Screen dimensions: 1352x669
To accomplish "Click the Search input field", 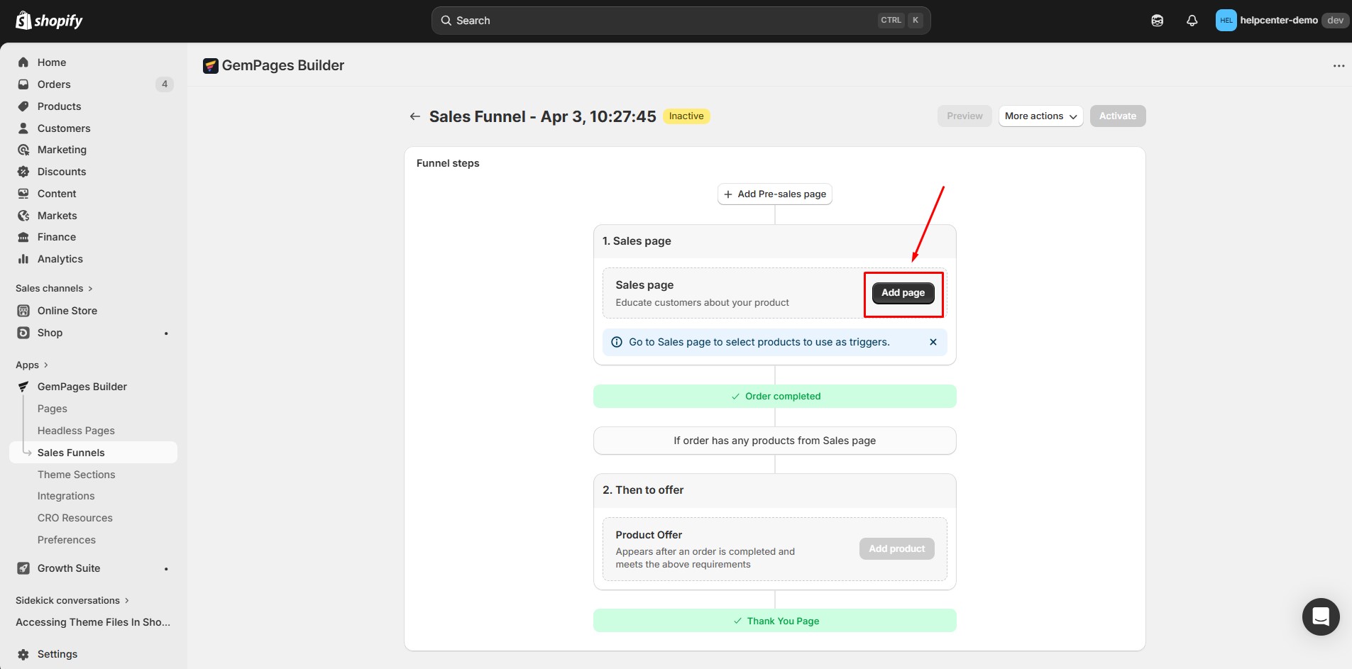I will coord(660,21).
